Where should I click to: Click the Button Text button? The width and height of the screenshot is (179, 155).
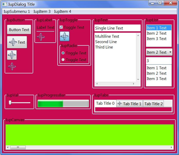(19, 30)
